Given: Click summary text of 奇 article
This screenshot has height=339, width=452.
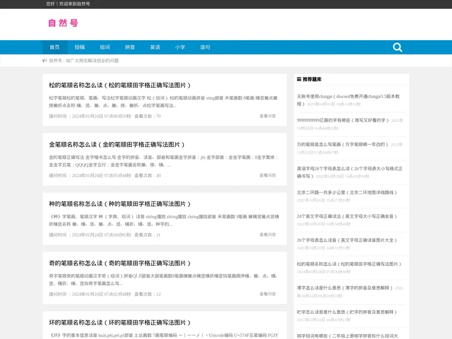Looking at the screenshot, I should click(x=163, y=279).
